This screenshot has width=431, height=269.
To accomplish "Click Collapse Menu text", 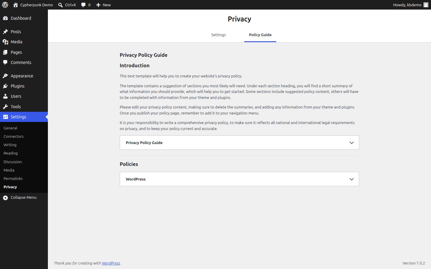I will (24, 198).
